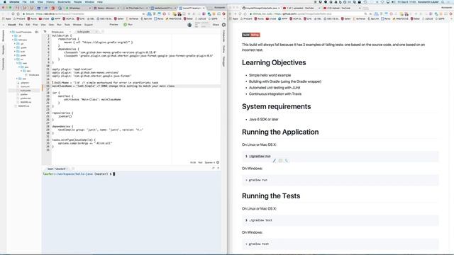Expand the .c9 folder in file tree
Viewport: 454px width, 255px height.
(x=13, y=36)
